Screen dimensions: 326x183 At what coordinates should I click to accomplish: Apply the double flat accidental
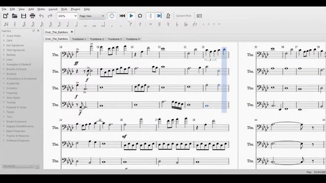click(x=186, y=24)
